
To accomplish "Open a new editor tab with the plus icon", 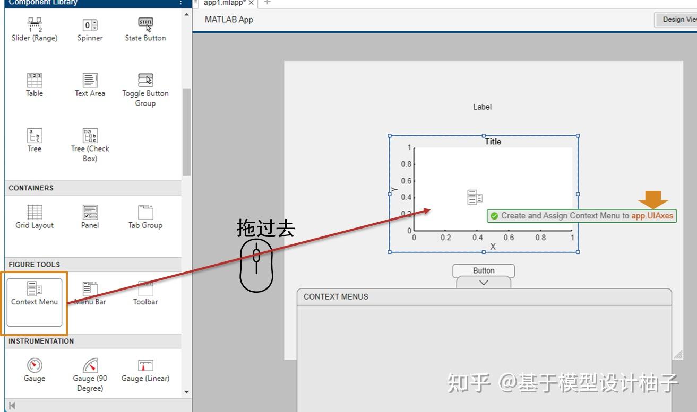I will point(266,3).
